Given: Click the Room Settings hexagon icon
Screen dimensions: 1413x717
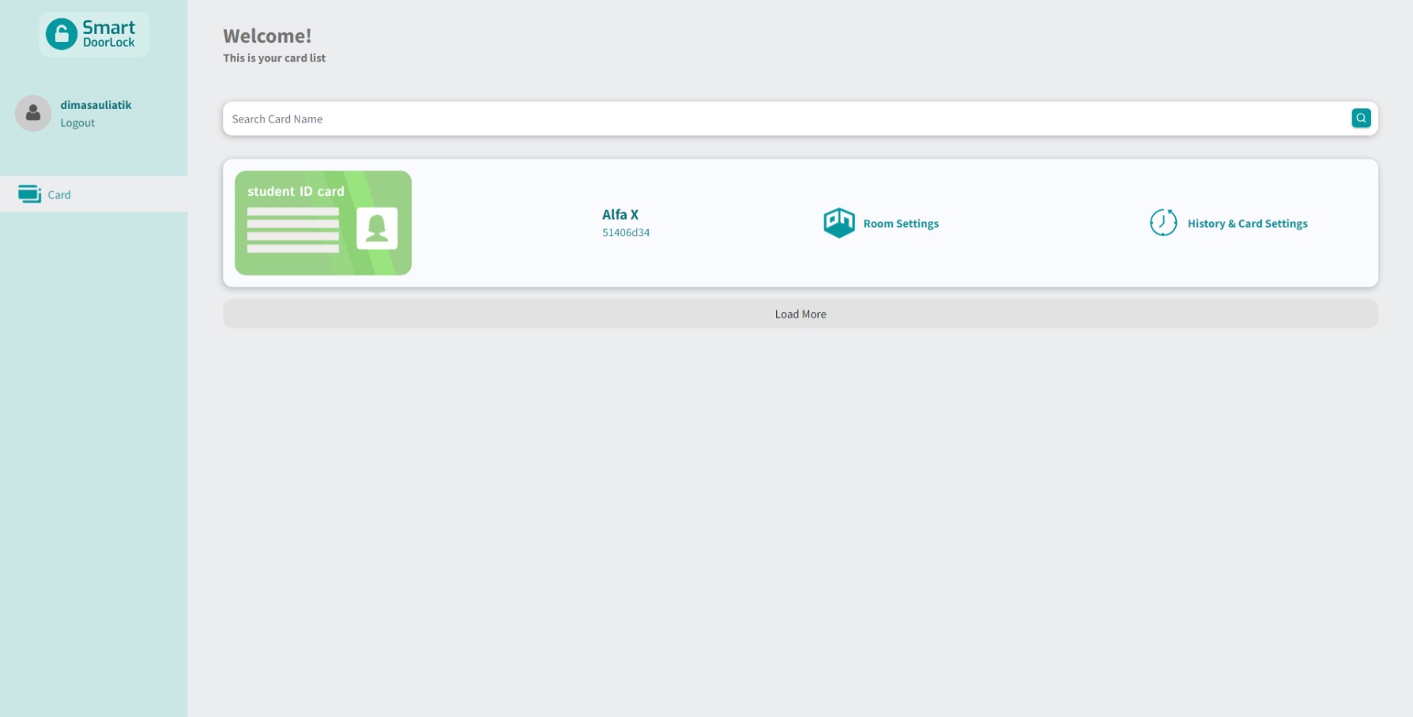Looking at the screenshot, I should click(x=838, y=223).
